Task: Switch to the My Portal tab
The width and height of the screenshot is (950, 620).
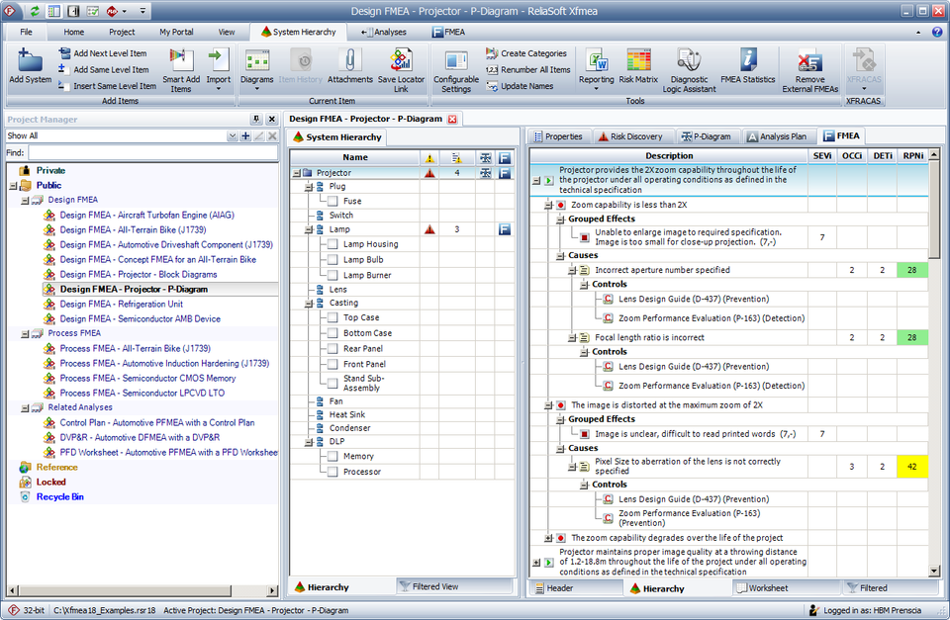Action: click(x=176, y=32)
